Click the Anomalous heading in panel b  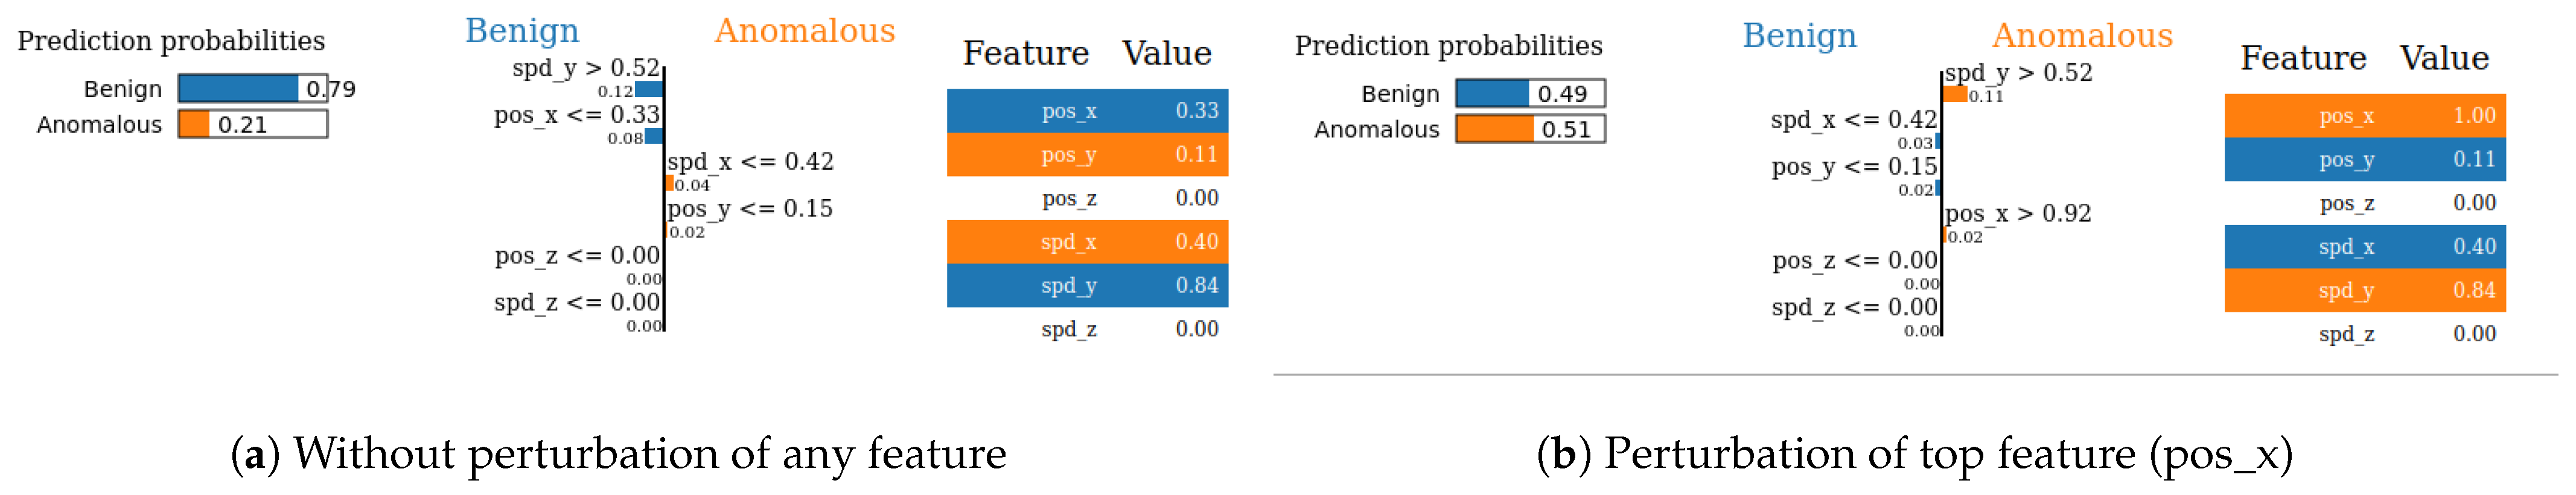pyautogui.click(x=2081, y=36)
